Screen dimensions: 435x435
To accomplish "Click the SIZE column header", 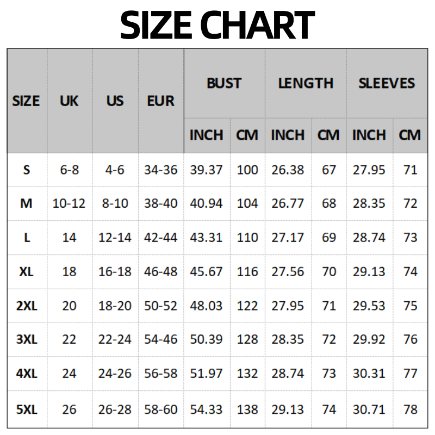I will point(26,101).
